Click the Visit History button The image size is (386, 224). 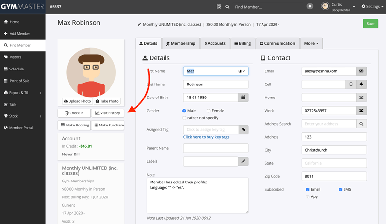[108, 113]
